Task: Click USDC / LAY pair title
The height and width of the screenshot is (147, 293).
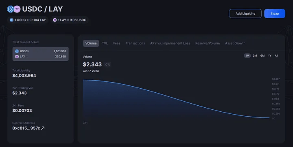Action: click(x=42, y=9)
